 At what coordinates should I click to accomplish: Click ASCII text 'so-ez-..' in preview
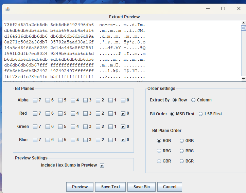(110, 25)
